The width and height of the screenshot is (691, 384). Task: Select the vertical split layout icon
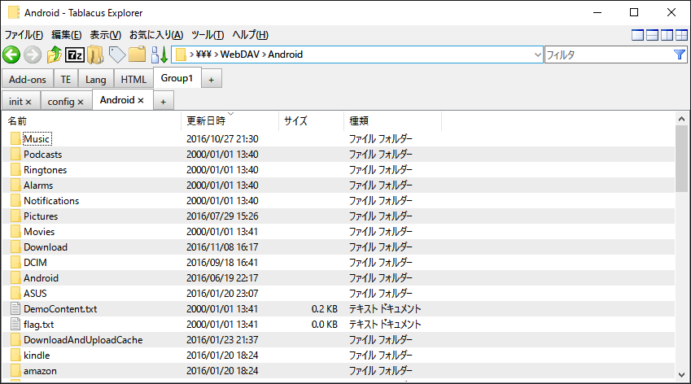(667, 35)
